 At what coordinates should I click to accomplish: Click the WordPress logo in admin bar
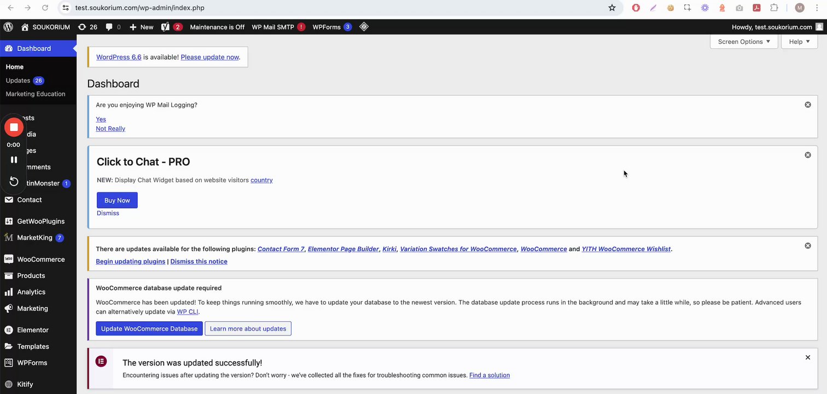8,27
